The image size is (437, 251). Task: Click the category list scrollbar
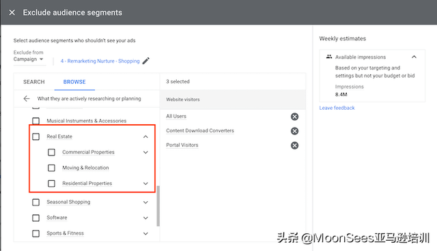[158, 206]
